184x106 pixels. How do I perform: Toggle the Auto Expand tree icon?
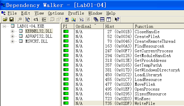point(27,19)
